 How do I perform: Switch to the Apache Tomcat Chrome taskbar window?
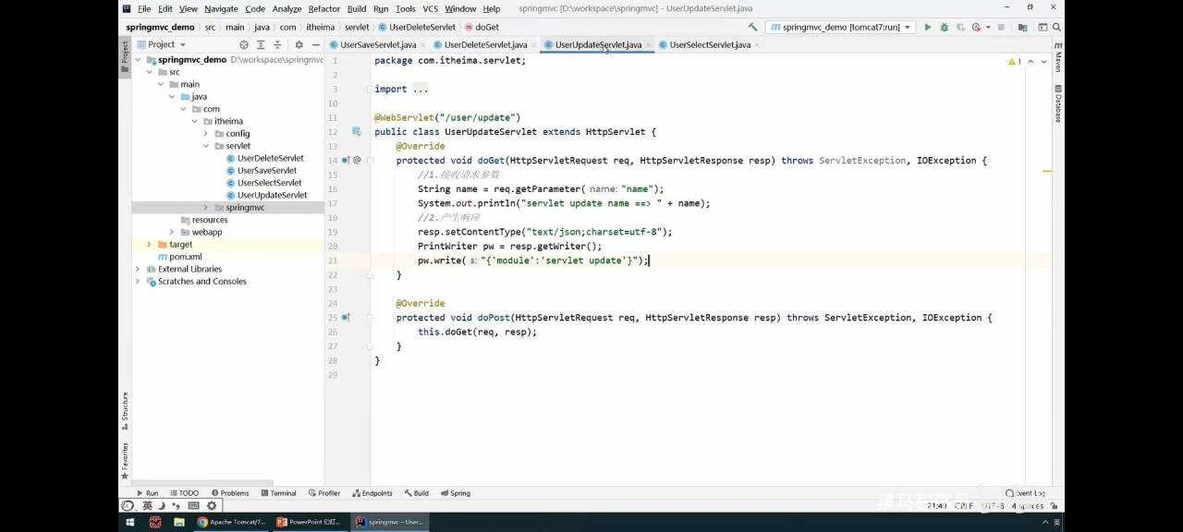coord(231,522)
